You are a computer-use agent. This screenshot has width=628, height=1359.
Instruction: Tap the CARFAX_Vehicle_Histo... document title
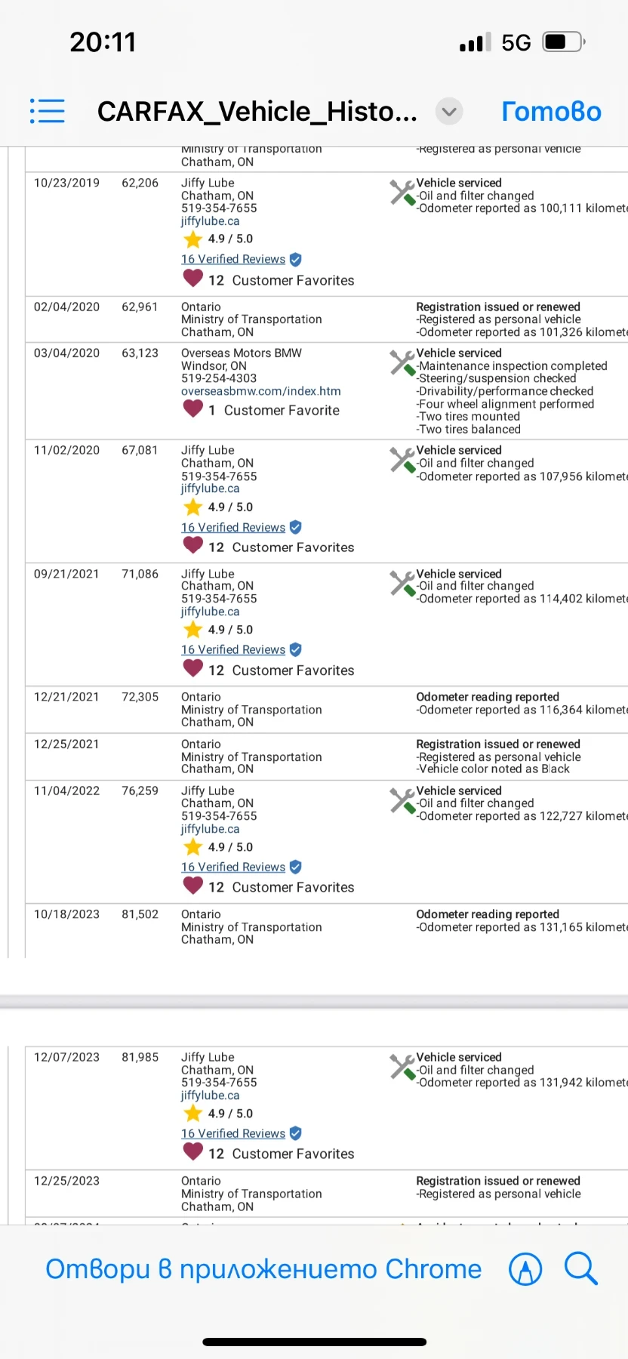(x=257, y=112)
